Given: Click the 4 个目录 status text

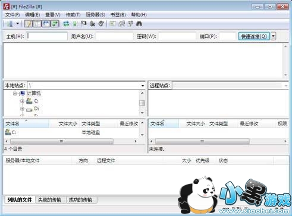Looking at the screenshot, I should (x=13, y=149).
